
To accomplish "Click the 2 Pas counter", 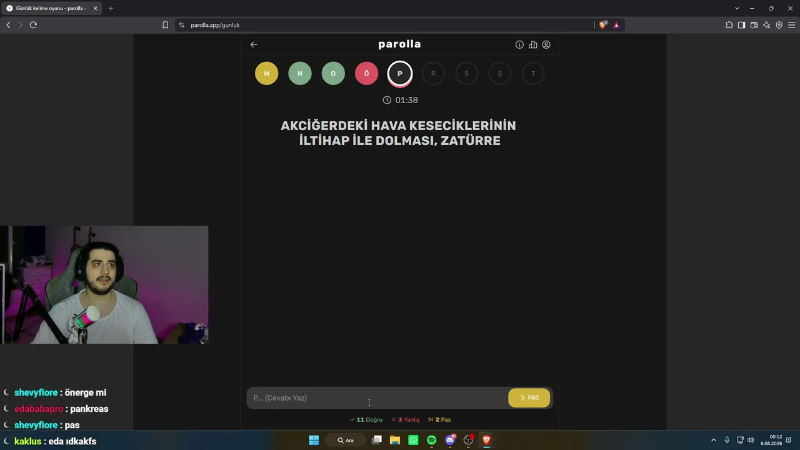I will tap(440, 420).
